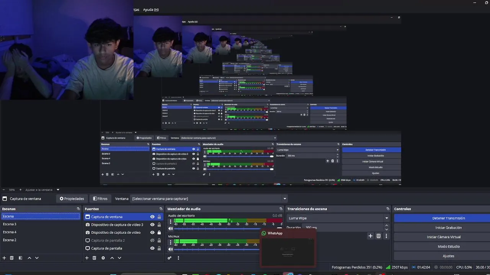
Task: Add a new source in Fuentes panel
Action: 87,258
